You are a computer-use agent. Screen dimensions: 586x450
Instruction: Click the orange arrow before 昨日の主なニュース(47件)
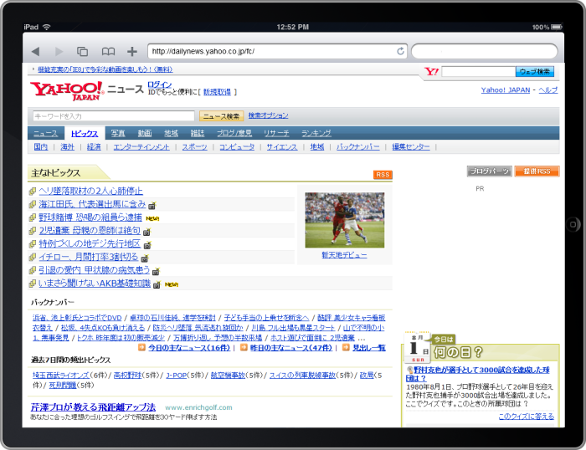click(244, 347)
